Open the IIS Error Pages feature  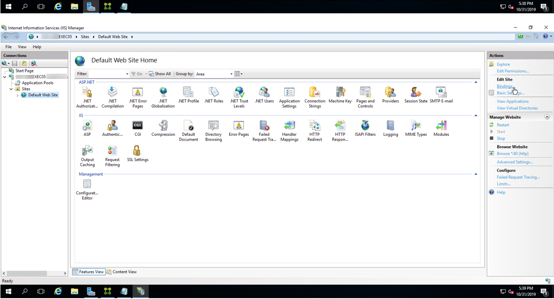coord(239,128)
